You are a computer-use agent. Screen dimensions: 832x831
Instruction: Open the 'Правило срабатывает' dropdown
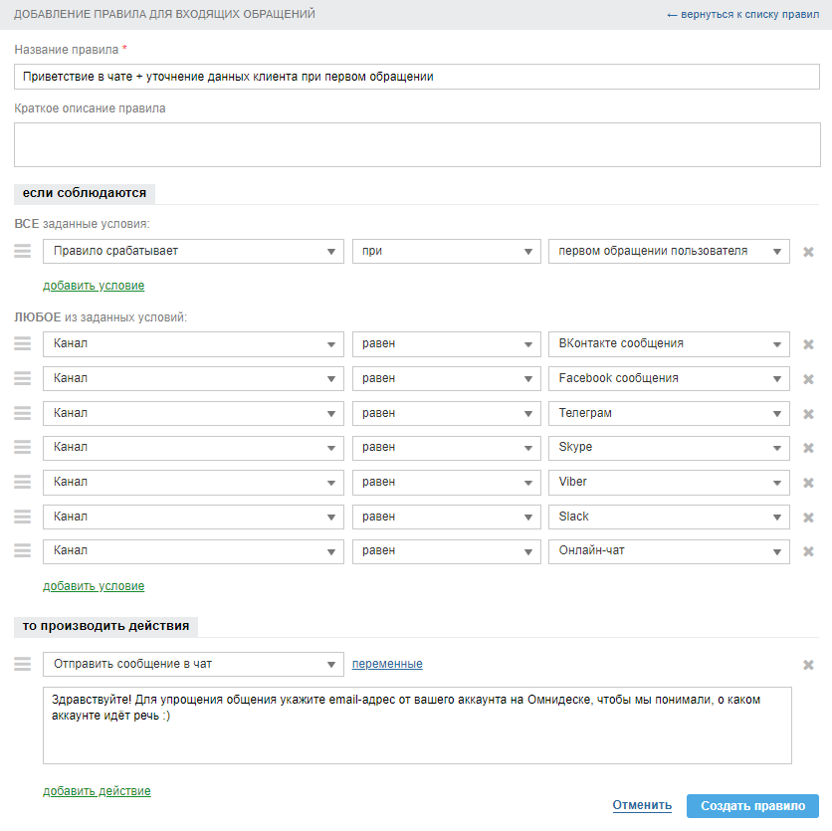(x=194, y=252)
